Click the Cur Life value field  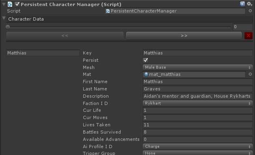click(x=198, y=110)
